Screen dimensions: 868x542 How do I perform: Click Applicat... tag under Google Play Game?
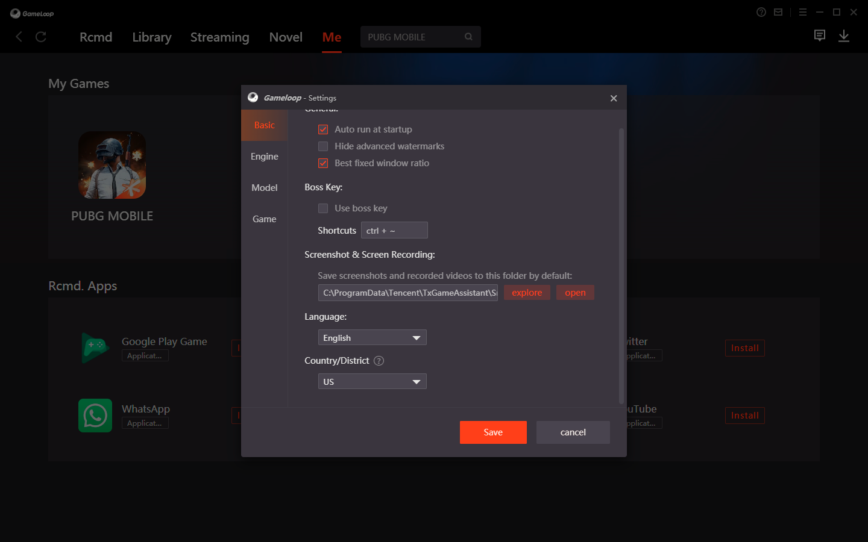click(x=145, y=356)
